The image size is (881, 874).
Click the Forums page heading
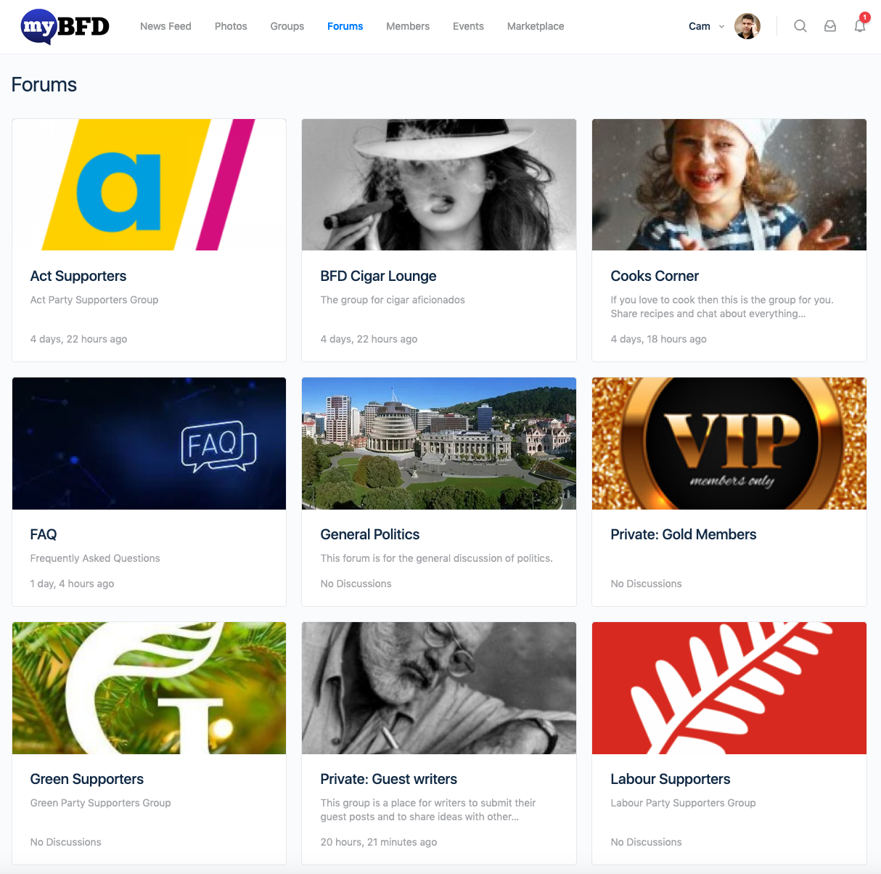pos(44,85)
